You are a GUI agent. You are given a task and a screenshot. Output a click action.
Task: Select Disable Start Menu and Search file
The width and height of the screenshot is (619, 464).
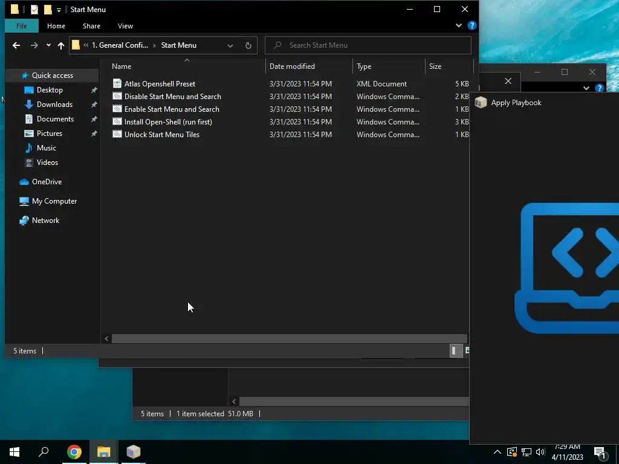tap(172, 96)
